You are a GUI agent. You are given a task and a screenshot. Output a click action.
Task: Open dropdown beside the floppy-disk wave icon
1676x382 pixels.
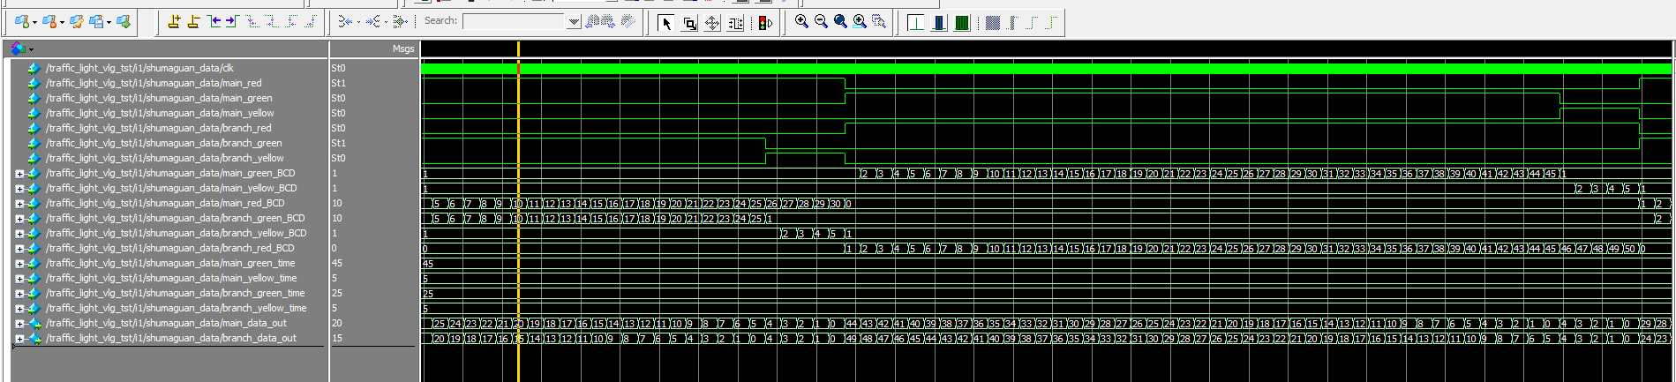click(109, 22)
